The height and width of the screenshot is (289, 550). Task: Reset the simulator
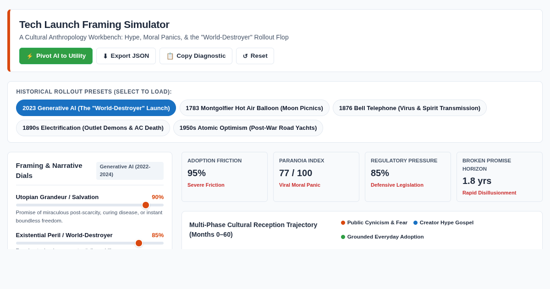click(x=255, y=56)
